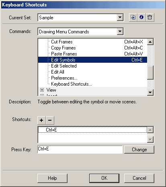166x187 pixels.
Task: Click the command list scroll down arrow
Action: click(150, 92)
